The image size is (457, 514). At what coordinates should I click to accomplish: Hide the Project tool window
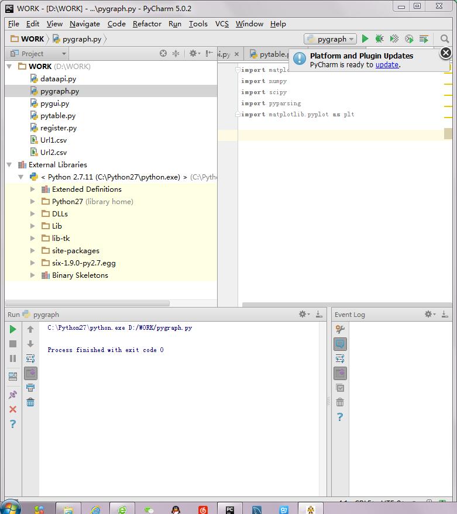[209, 53]
